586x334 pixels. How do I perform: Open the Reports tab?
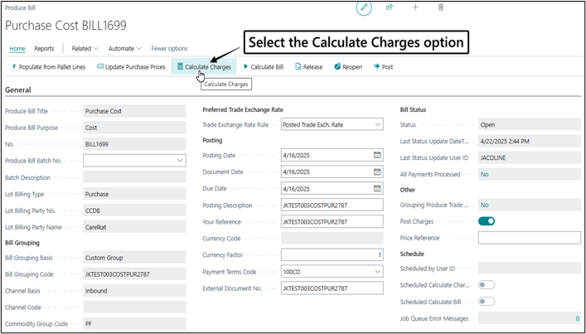[x=44, y=49]
